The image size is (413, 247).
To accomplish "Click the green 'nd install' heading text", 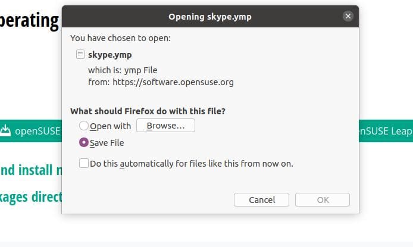I will point(31,171).
